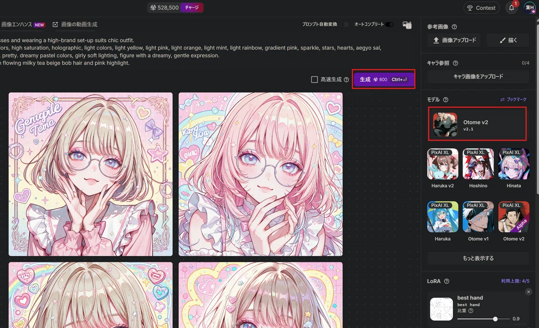This screenshot has width=539, height=328.
Task: Switch to 画像の動画生成 tab
Action: (x=75, y=25)
